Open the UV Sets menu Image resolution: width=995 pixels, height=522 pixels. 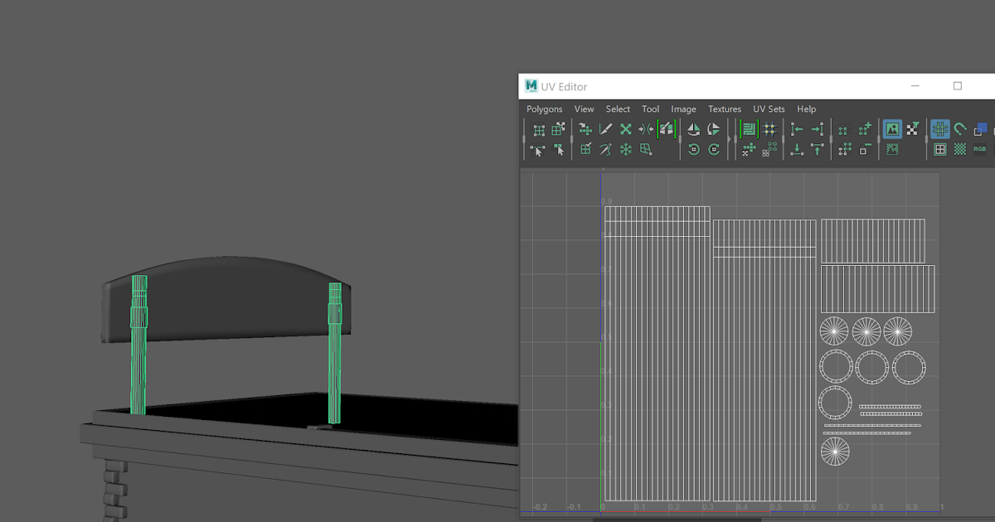point(769,109)
